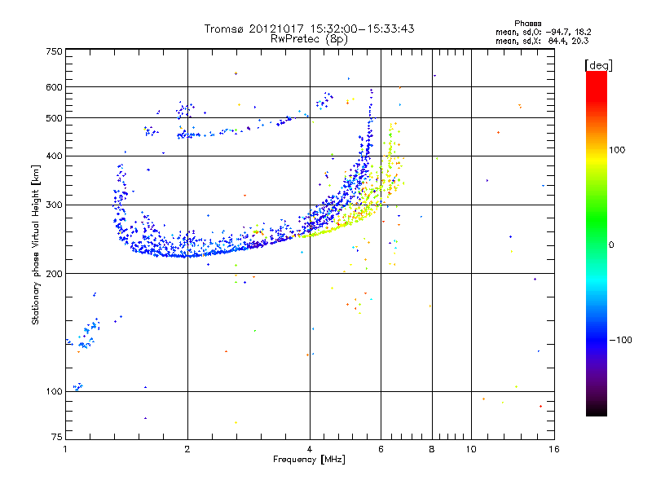Click the "mean, sd,X: 84.4, 20.3" line
Image resolution: width=652 pixels, height=489 pixels.
[542, 41]
